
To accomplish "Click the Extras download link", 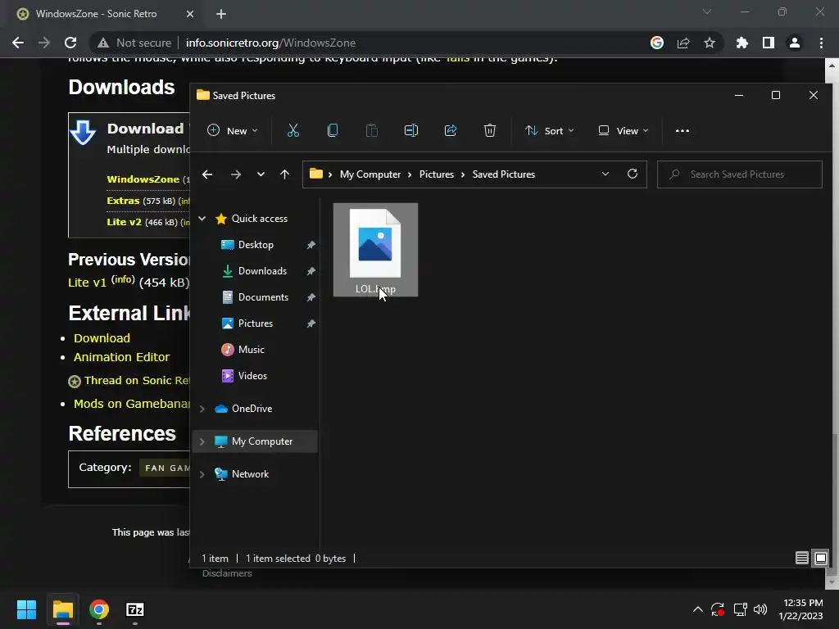I will click(x=123, y=201).
